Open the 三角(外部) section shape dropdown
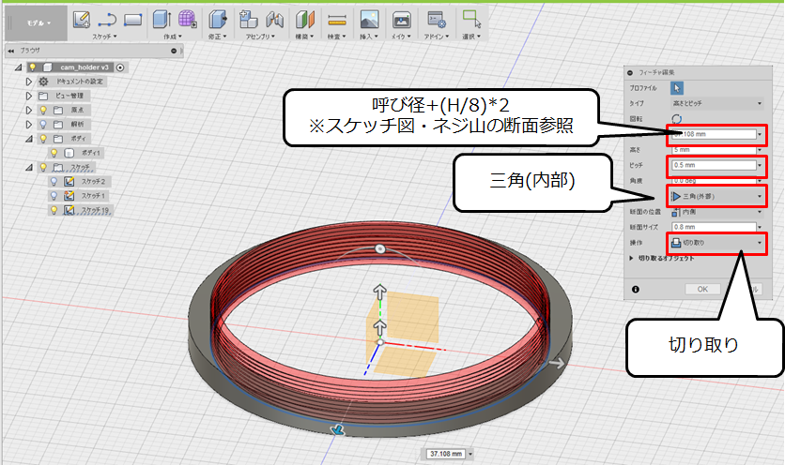The height and width of the screenshot is (465, 785). click(x=716, y=197)
